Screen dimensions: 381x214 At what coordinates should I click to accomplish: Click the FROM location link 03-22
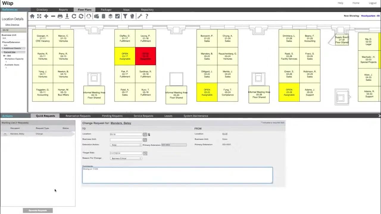click(x=225, y=134)
